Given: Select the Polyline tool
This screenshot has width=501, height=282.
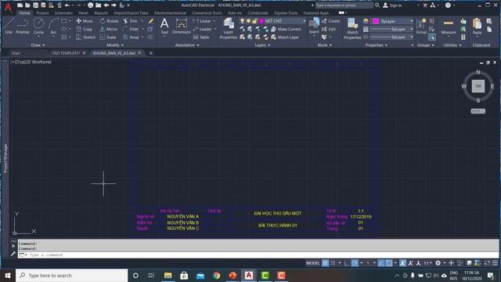Looking at the screenshot, I should tap(23, 26).
